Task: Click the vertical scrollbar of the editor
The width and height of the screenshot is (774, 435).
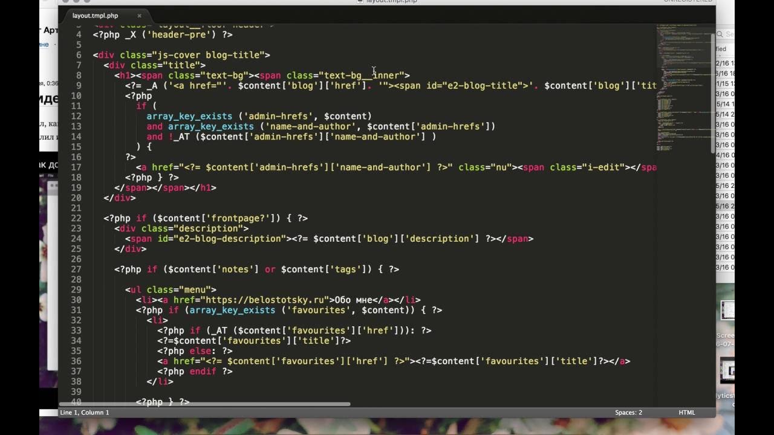Action: (x=712, y=91)
